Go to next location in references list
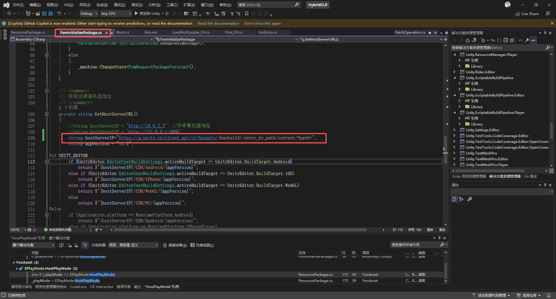 point(76,245)
